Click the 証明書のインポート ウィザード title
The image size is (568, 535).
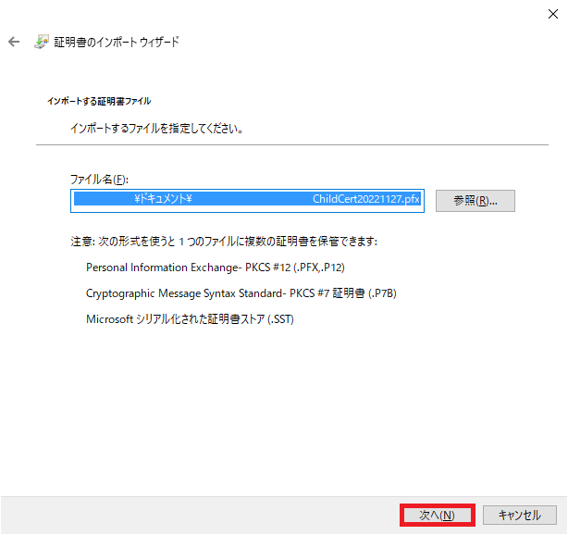pyautogui.click(x=117, y=42)
